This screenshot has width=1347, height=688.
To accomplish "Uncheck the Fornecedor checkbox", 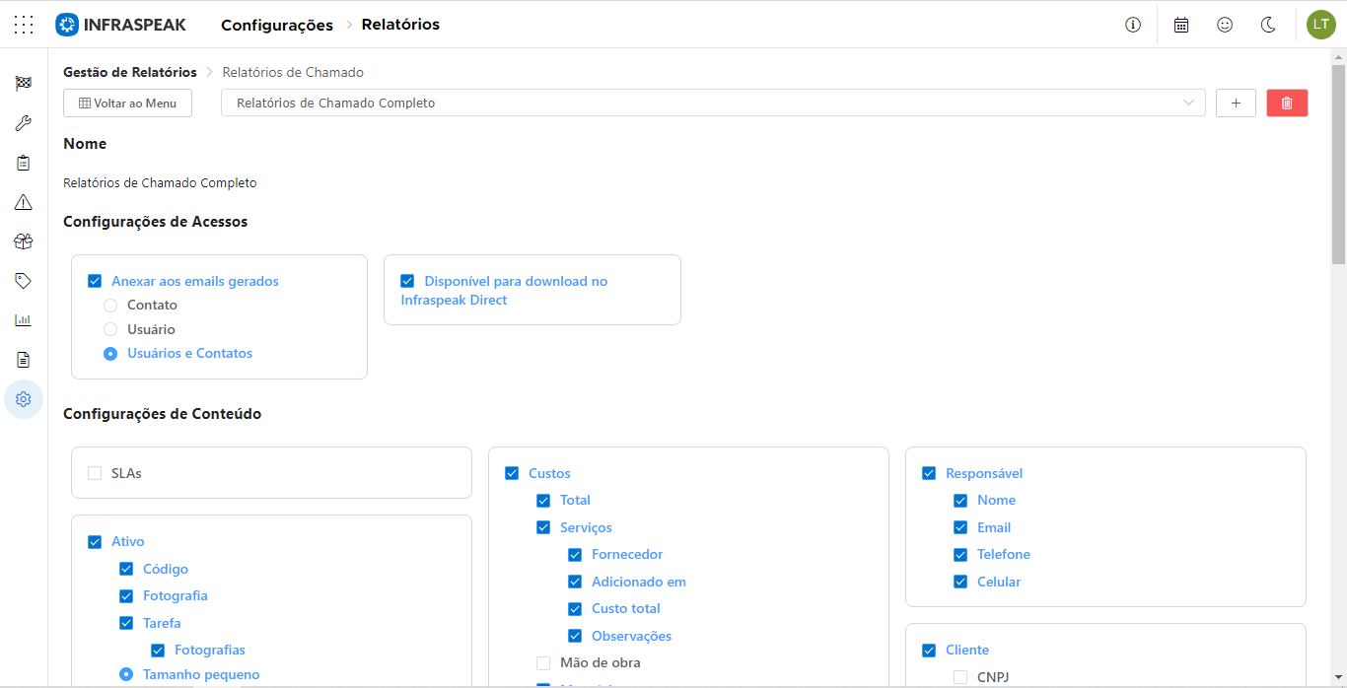I will [575, 555].
